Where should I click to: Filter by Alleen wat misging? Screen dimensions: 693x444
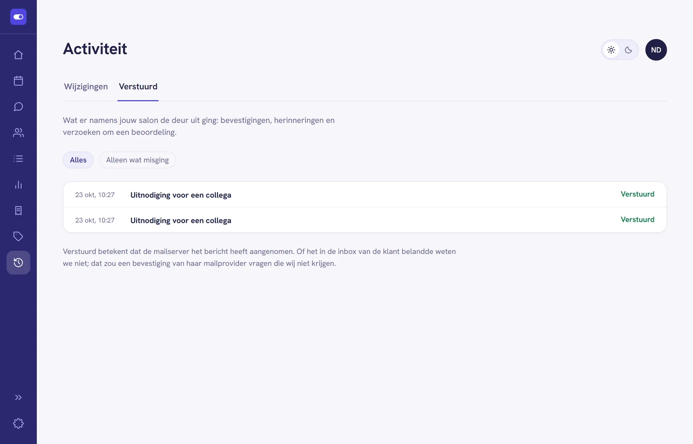click(x=137, y=160)
